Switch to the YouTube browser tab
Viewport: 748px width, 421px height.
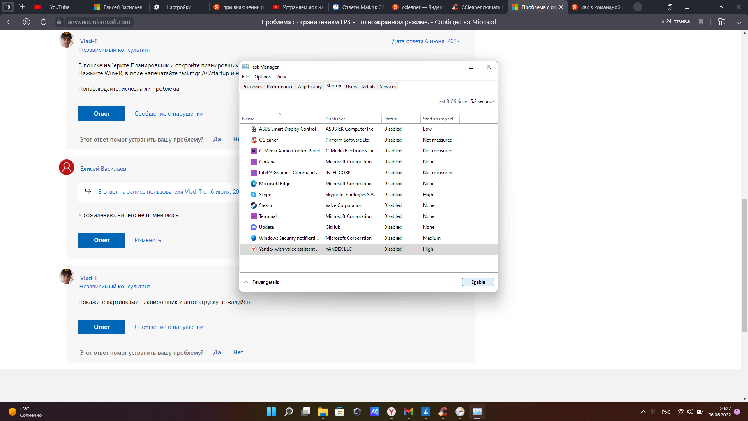pyautogui.click(x=59, y=7)
